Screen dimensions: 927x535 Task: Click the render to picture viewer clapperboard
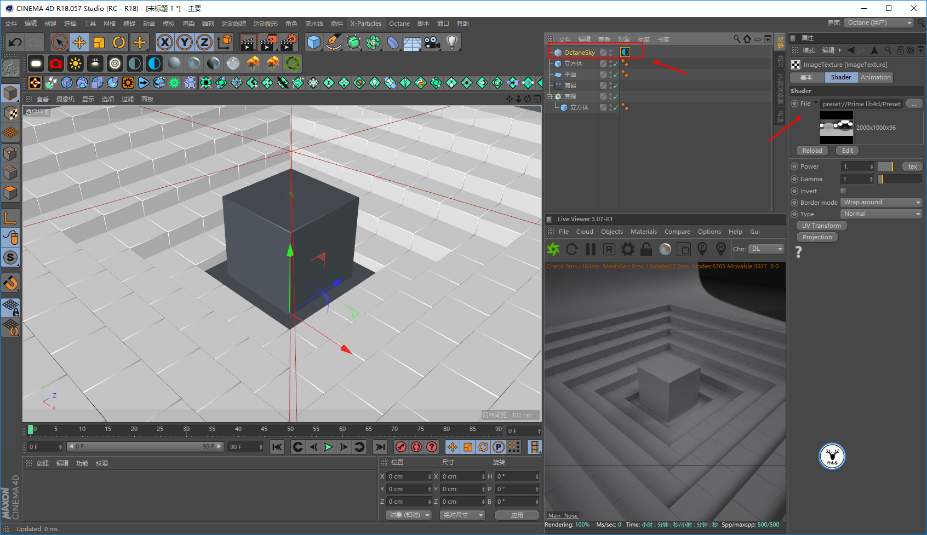(268, 42)
